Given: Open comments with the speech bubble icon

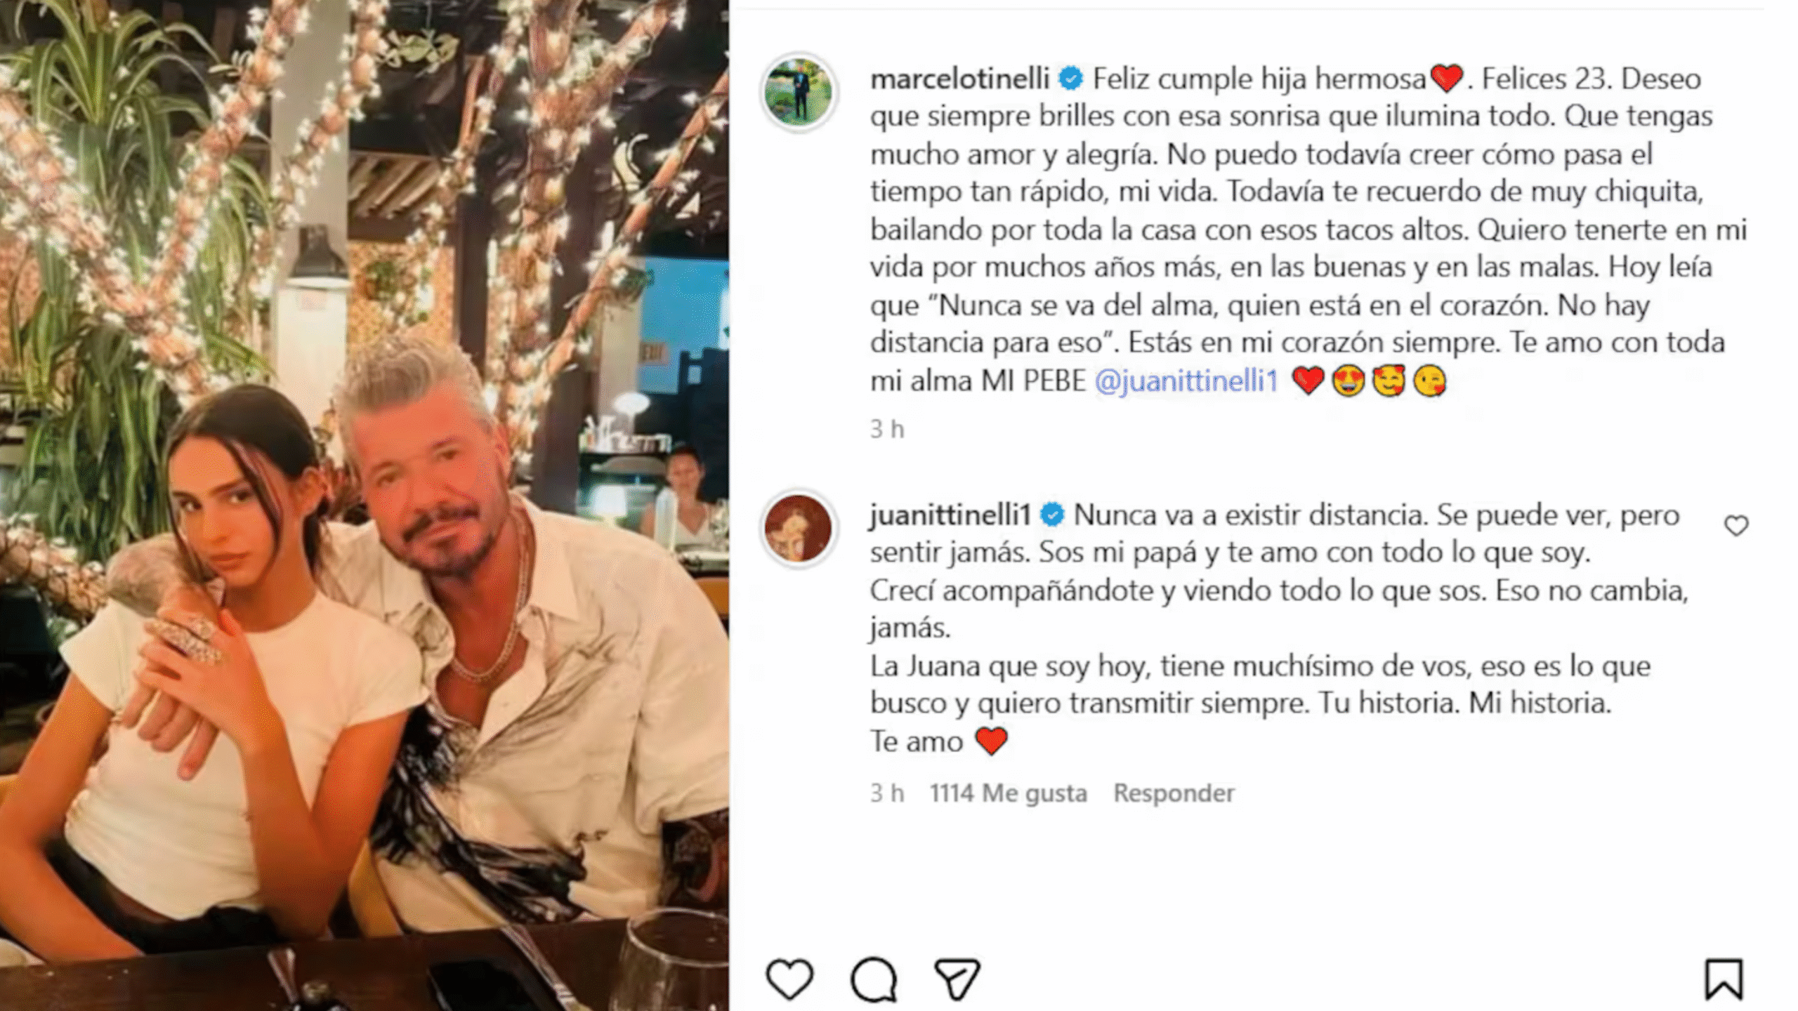Looking at the screenshot, I should pyautogui.click(x=874, y=979).
